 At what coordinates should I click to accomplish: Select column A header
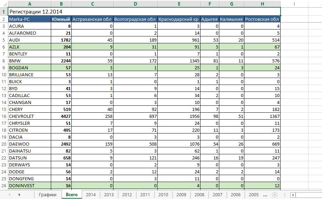[30, 4]
